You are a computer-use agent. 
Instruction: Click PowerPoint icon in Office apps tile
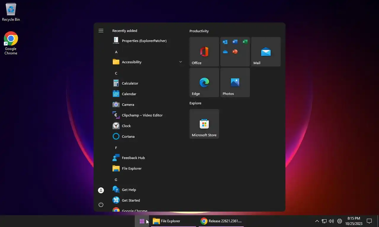tap(235, 52)
